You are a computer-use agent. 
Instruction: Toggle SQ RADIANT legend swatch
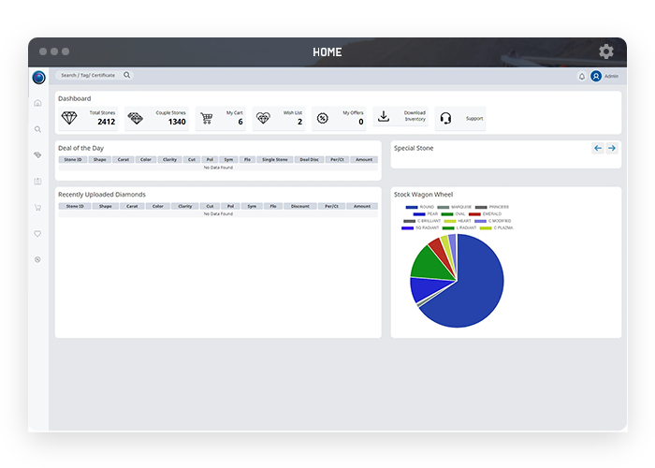[407, 228]
